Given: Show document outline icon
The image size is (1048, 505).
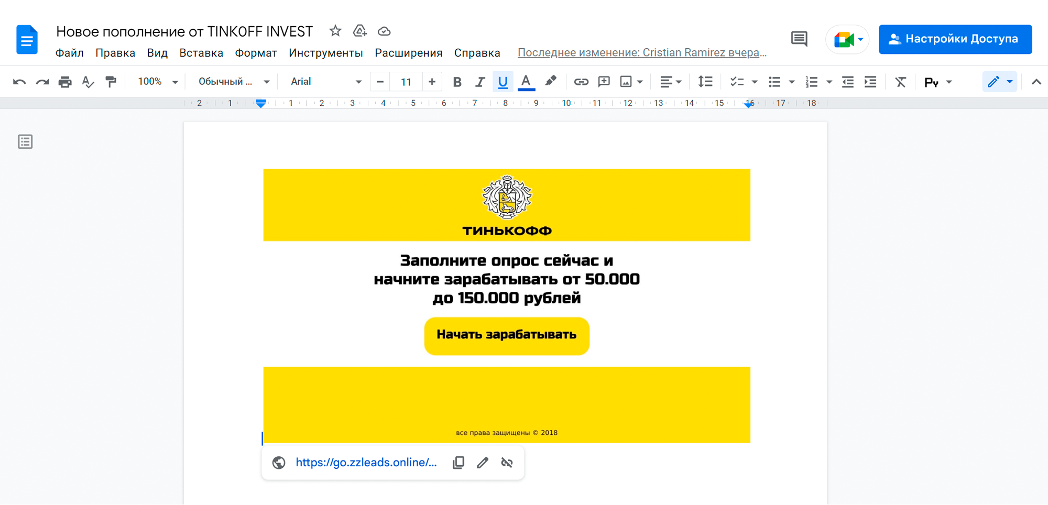Looking at the screenshot, I should point(25,141).
